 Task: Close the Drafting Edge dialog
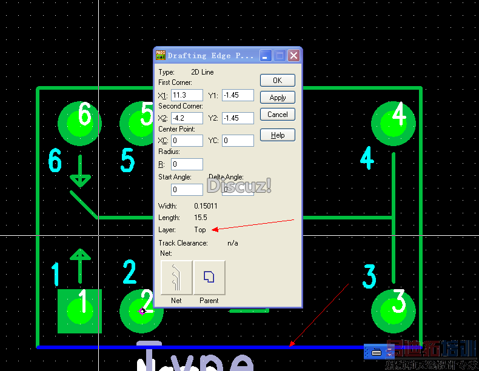point(293,56)
